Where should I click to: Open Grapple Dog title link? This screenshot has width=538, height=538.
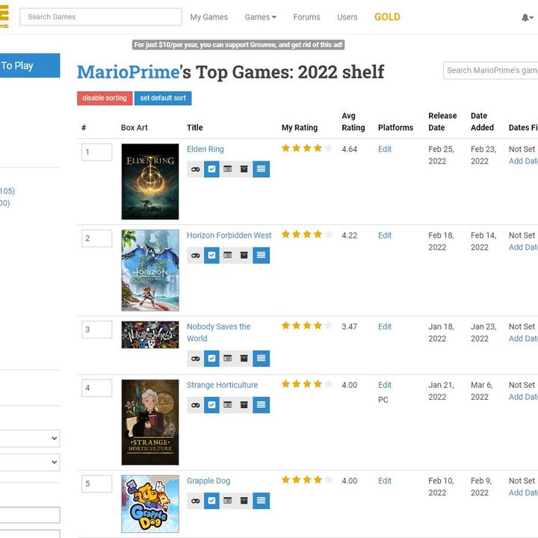208,480
